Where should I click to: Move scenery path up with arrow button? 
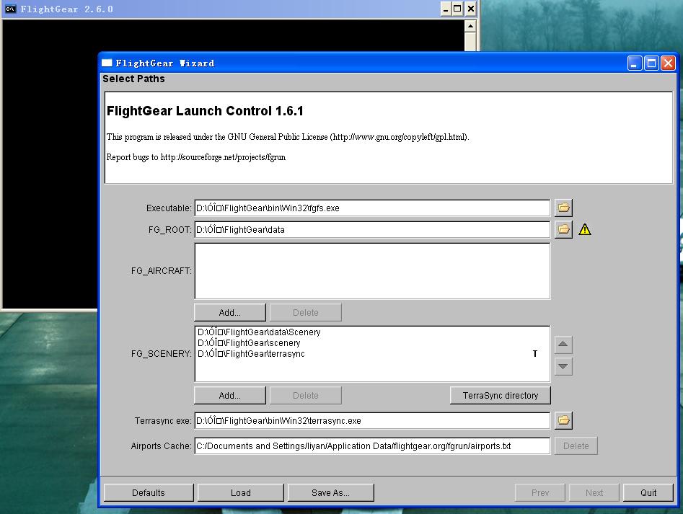[563, 345]
